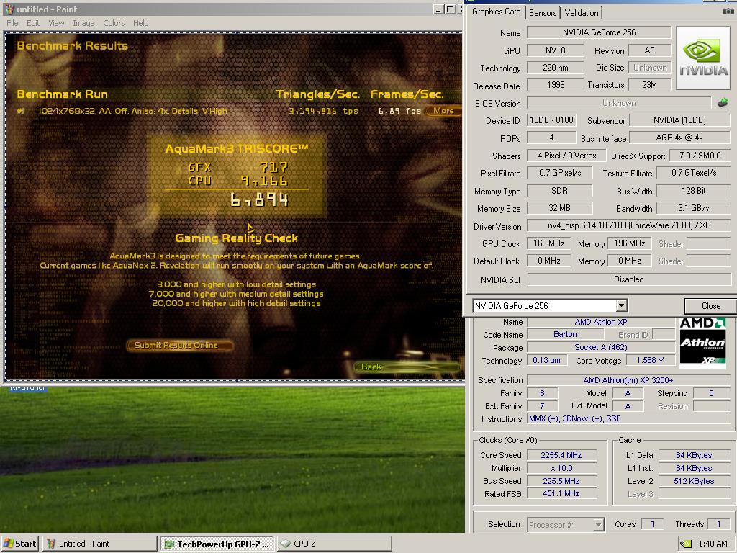
Task: Switch to the Graphics Card tab in GPU-Z
Action: pos(497,12)
